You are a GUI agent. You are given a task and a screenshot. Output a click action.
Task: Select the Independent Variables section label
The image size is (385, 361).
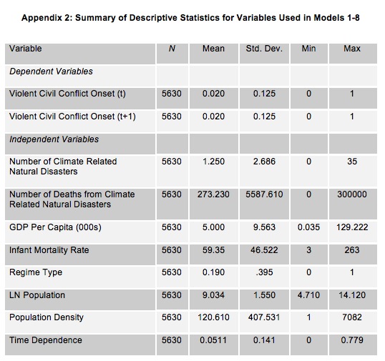[x=54, y=139]
